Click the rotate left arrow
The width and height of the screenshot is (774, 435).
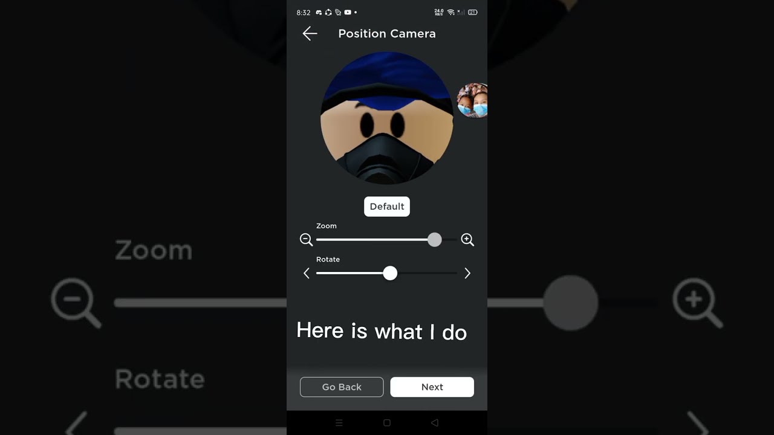307,274
